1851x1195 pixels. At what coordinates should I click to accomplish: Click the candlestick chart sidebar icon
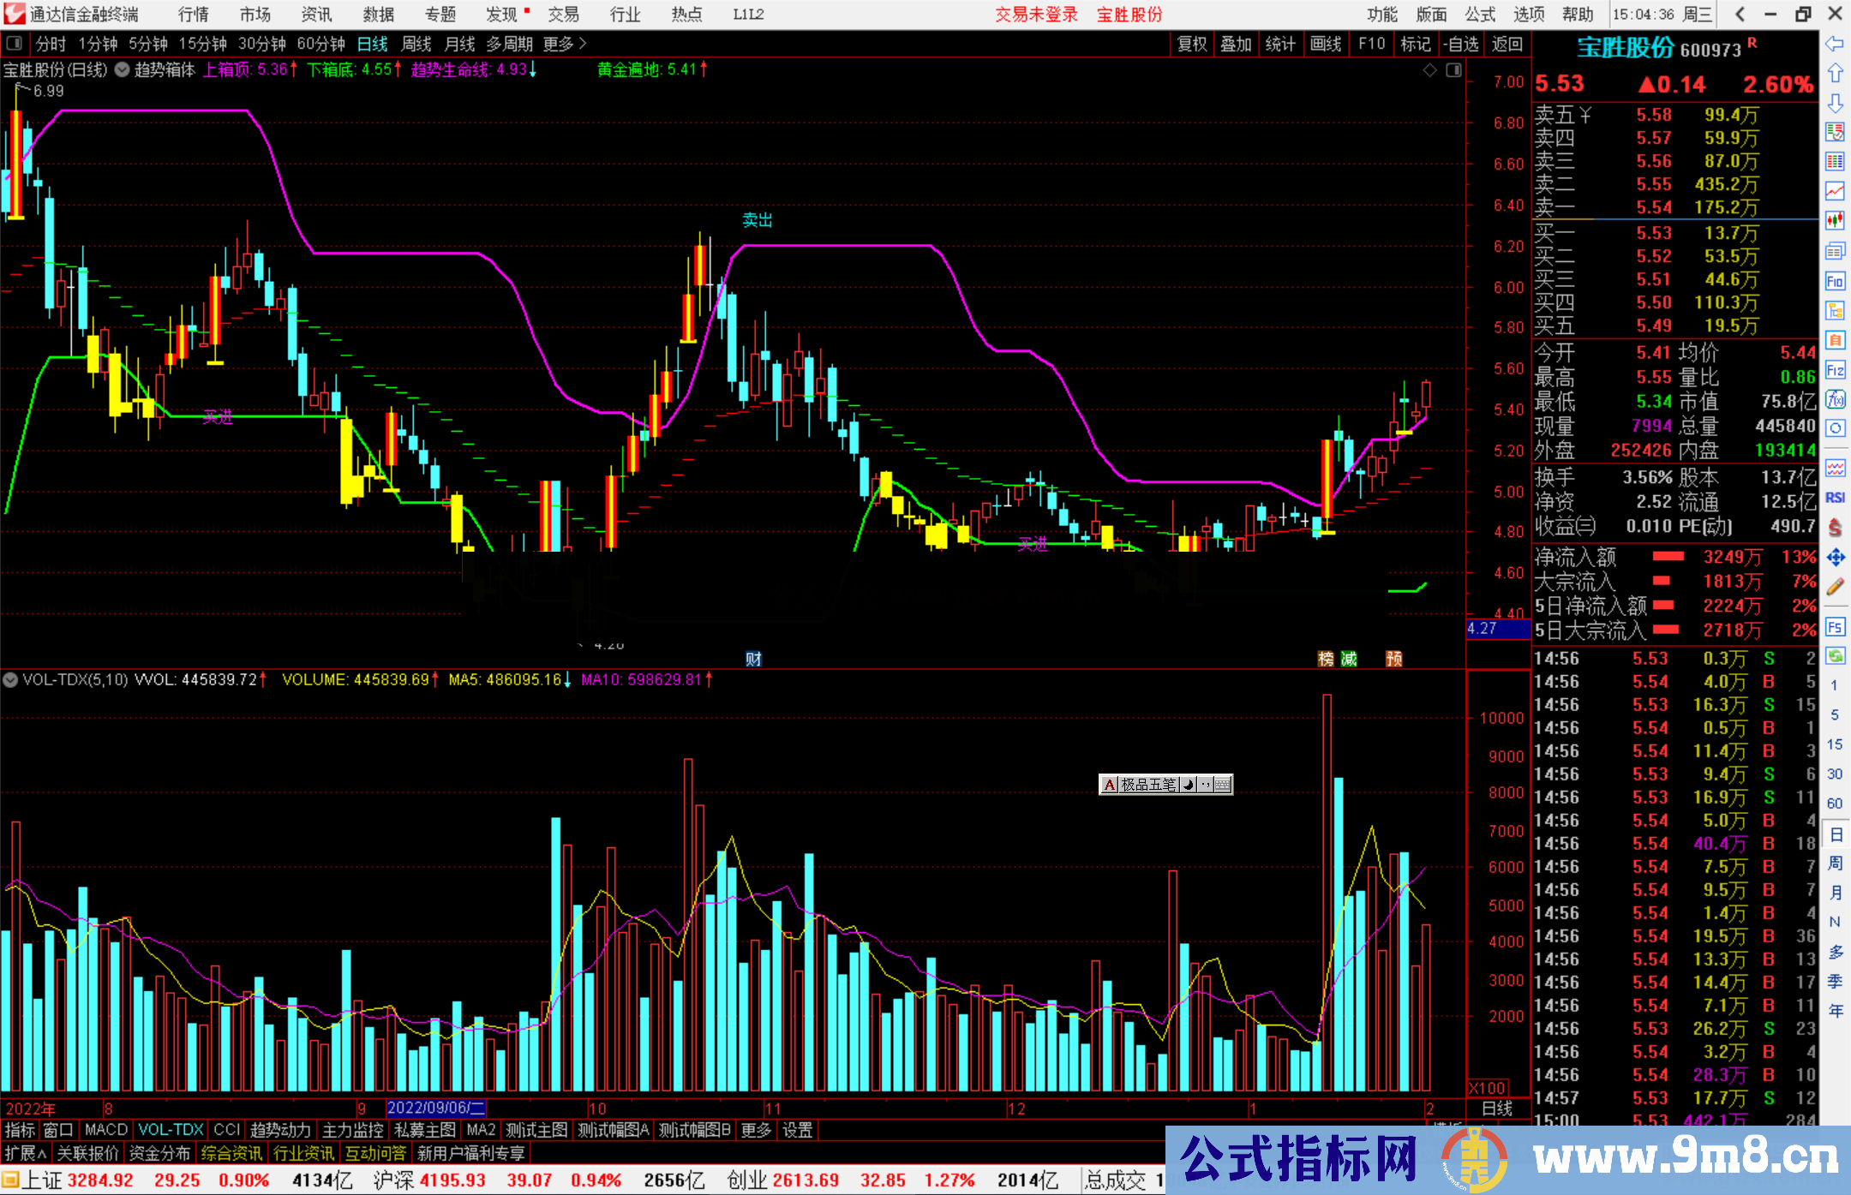(x=1835, y=220)
